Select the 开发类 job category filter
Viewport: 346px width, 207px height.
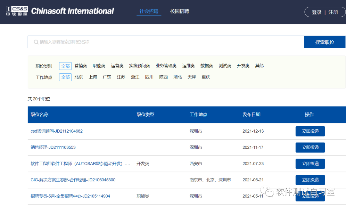(x=243, y=66)
